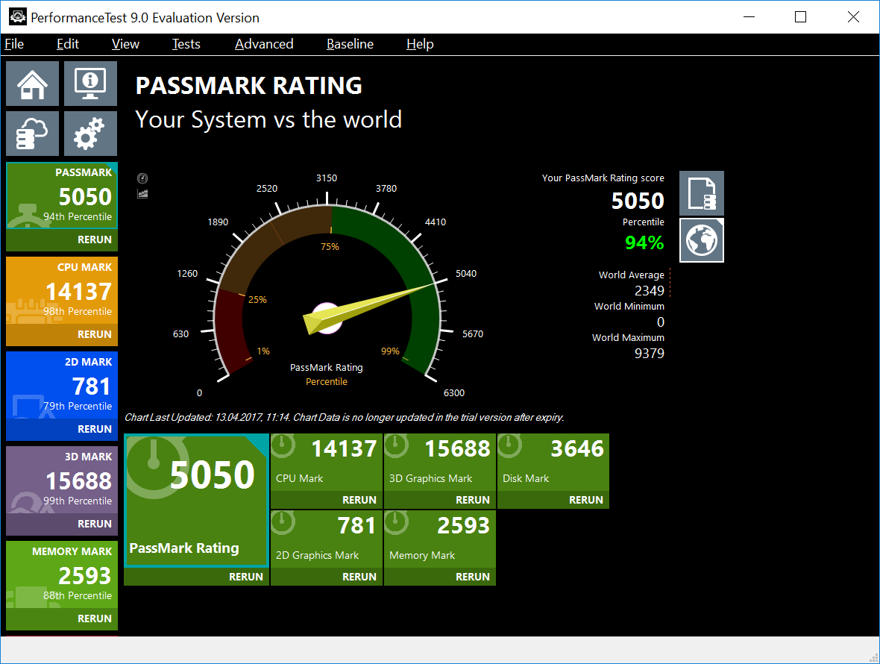The height and width of the screenshot is (664, 880).
Task: Switch to the small chart view icon
Action: tap(142, 194)
